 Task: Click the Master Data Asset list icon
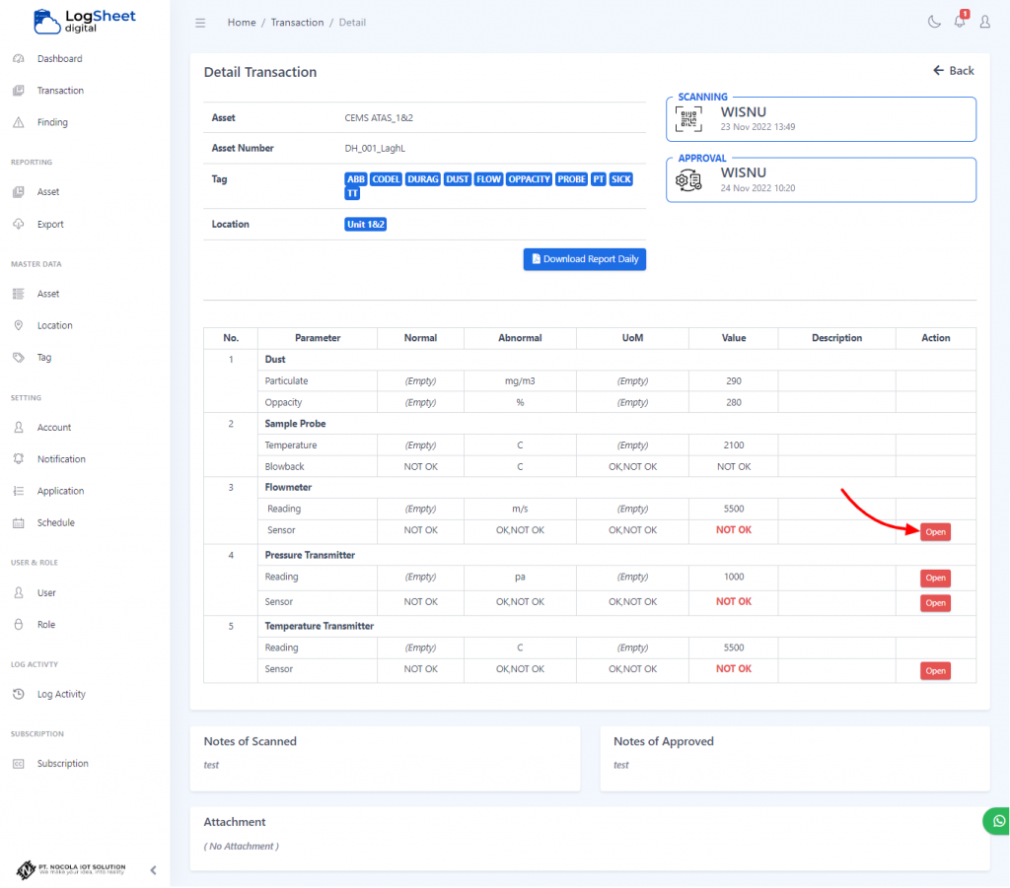coord(19,294)
